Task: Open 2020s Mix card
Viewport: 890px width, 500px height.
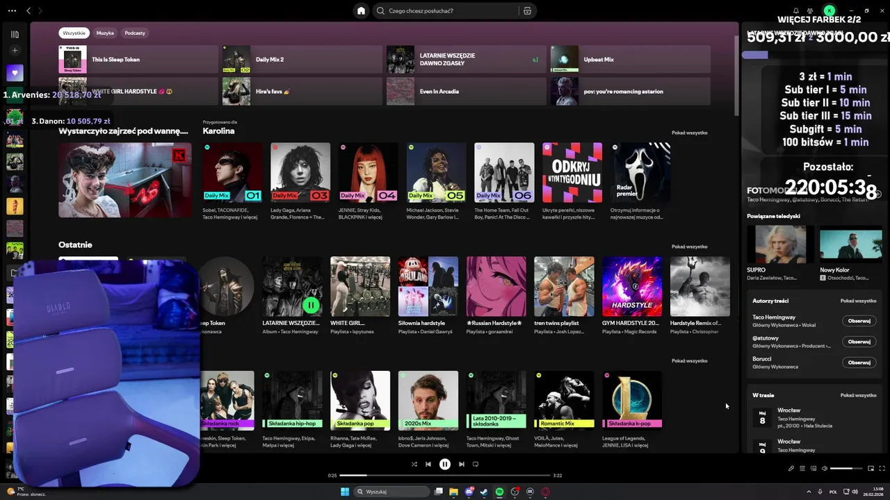Action: (x=428, y=401)
